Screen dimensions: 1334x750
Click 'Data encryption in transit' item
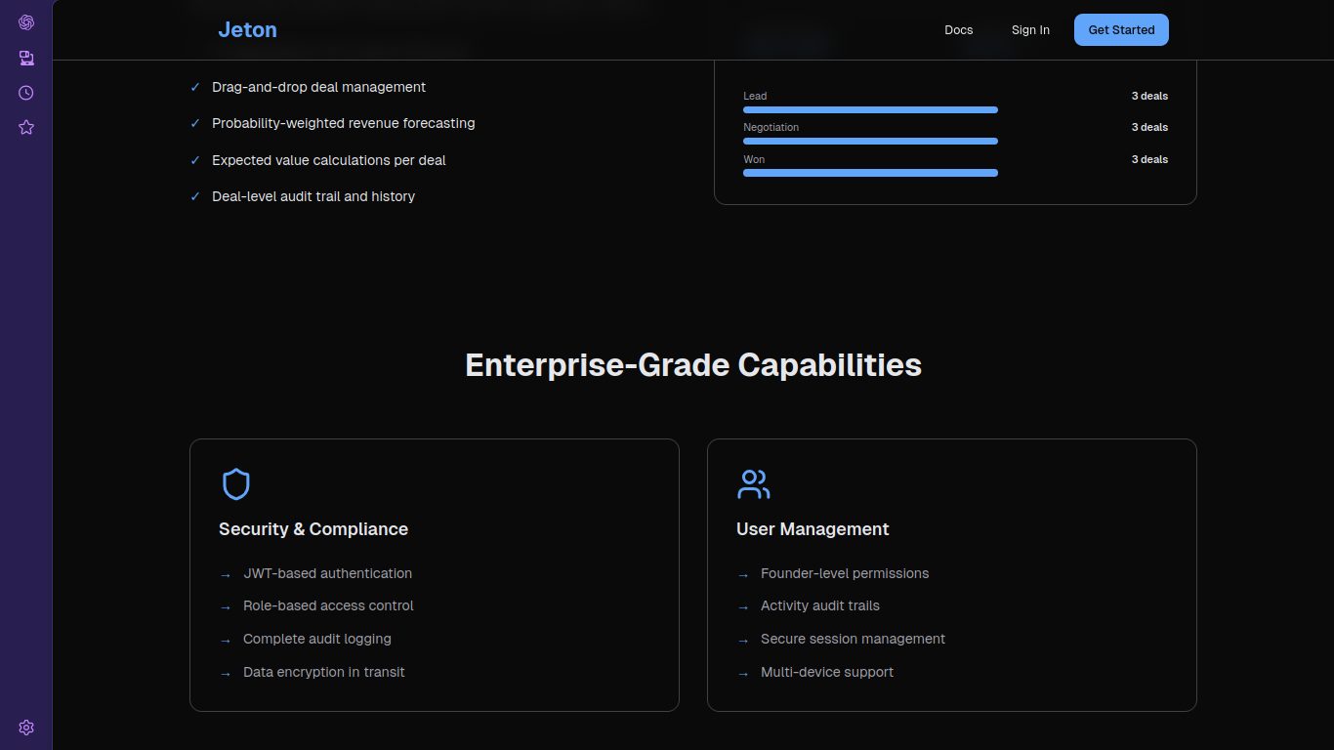[x=324, y=672]
